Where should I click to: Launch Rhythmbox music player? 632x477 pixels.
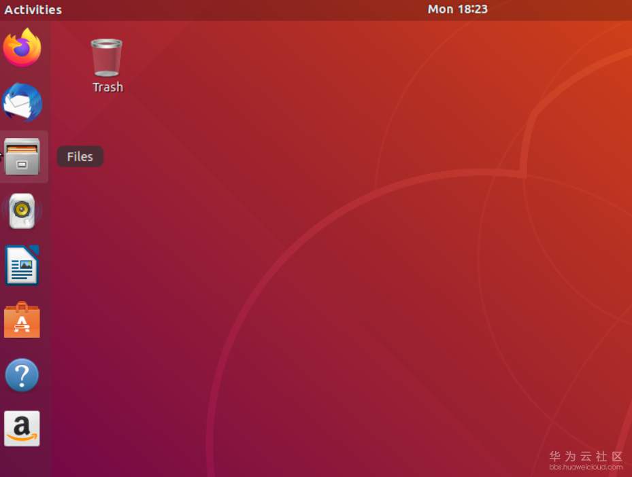[22, 211]
